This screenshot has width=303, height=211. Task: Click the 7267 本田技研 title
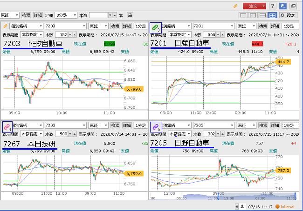coord(29,144)
